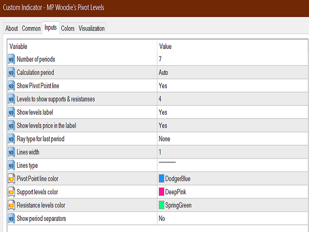
Task: Select the 'Ray type for last period' label
Action: tap(41, 139)
